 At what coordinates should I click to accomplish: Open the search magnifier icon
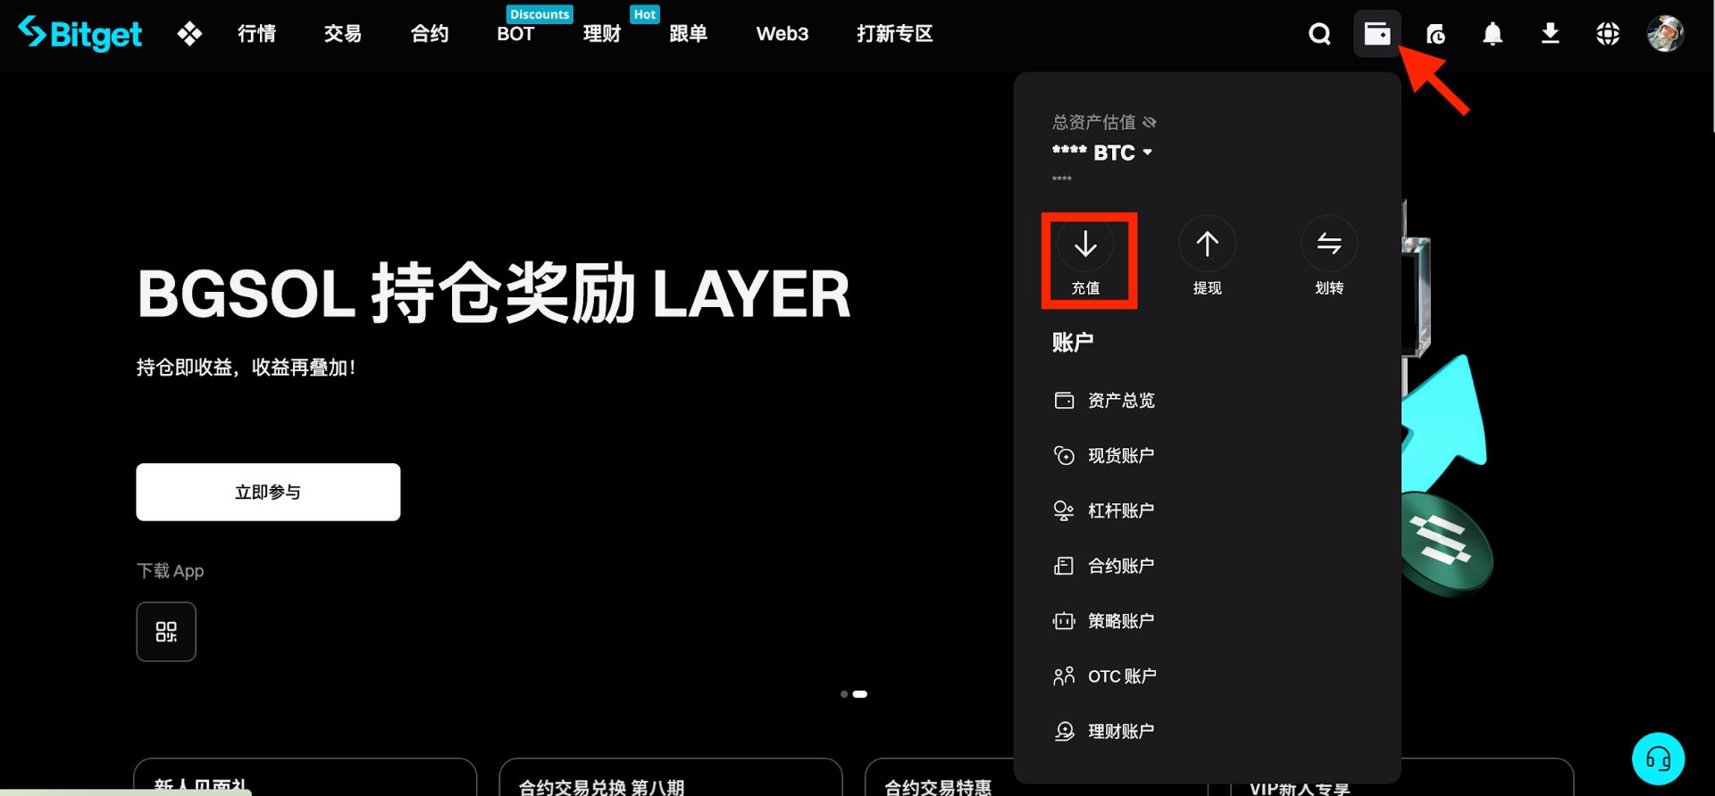(1319, 34)
